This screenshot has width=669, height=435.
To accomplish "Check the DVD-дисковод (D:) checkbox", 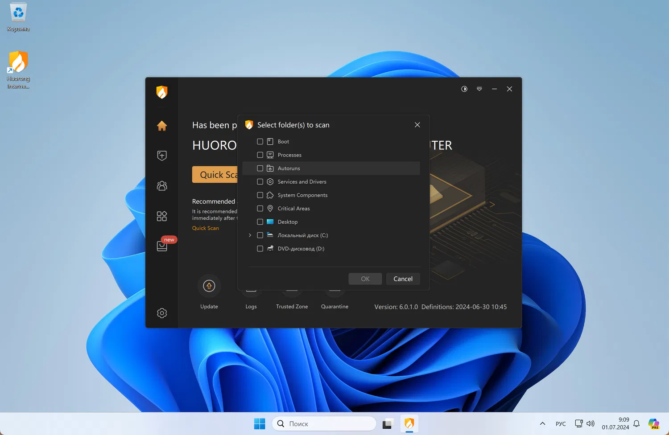I will (x=260, y=249).
